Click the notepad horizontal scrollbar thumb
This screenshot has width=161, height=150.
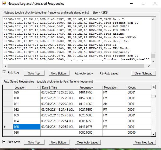pos(76,66)
